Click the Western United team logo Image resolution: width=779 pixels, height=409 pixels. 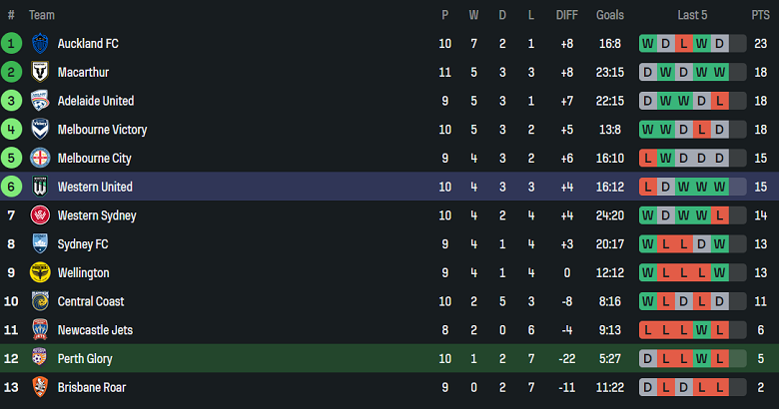tap(40, 187)
